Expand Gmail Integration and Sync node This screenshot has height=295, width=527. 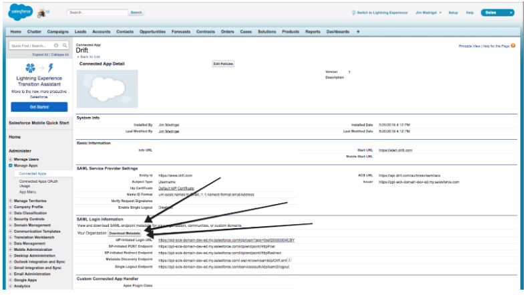coord(11,268)
